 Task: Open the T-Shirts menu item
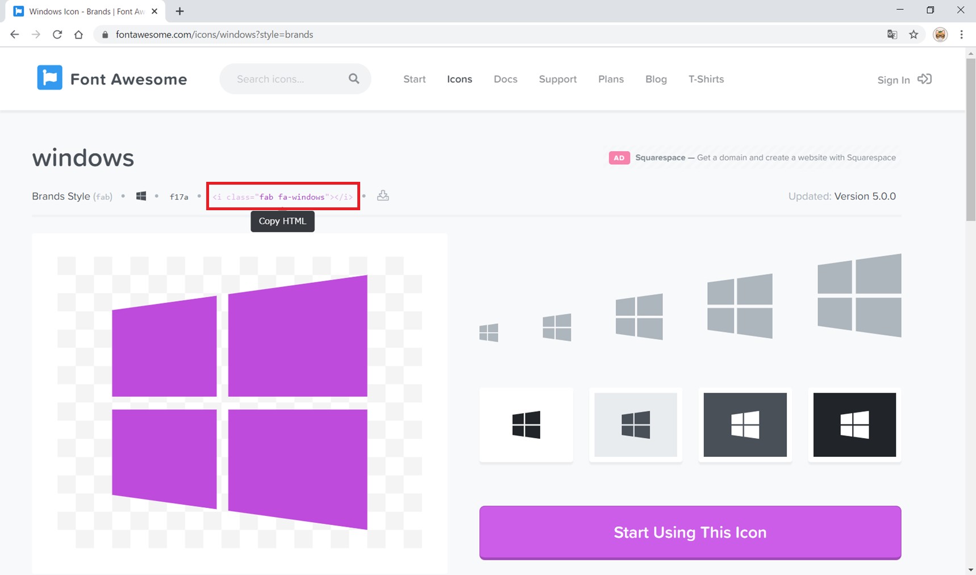[706, 79]
